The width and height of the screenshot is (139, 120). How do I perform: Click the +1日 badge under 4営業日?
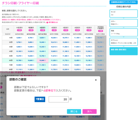[54, 30]
